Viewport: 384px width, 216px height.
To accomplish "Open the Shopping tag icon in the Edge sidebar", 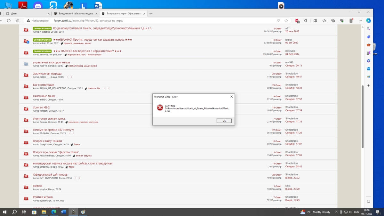I will [369, 37].
